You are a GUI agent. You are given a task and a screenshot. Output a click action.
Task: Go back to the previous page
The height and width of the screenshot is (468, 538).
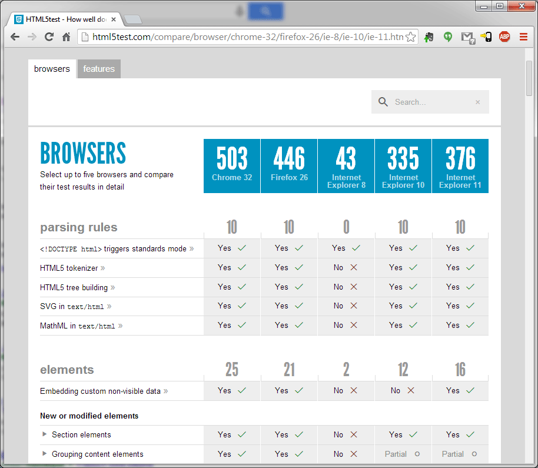pos(15,36)
